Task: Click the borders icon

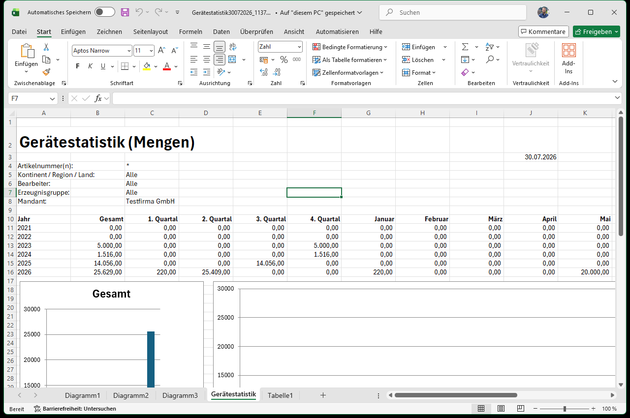Action: click(125, 66)
